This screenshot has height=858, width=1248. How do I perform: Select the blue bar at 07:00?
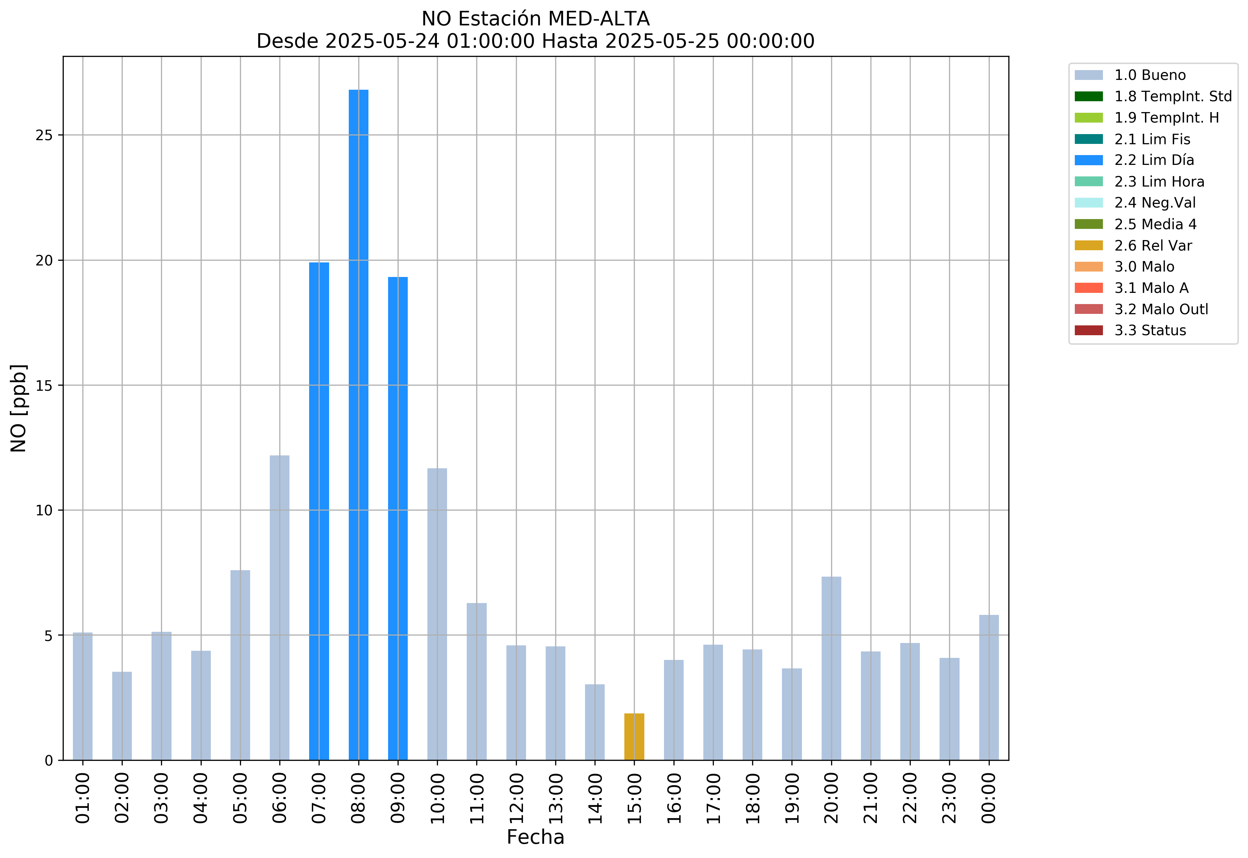tap(319, 511)
